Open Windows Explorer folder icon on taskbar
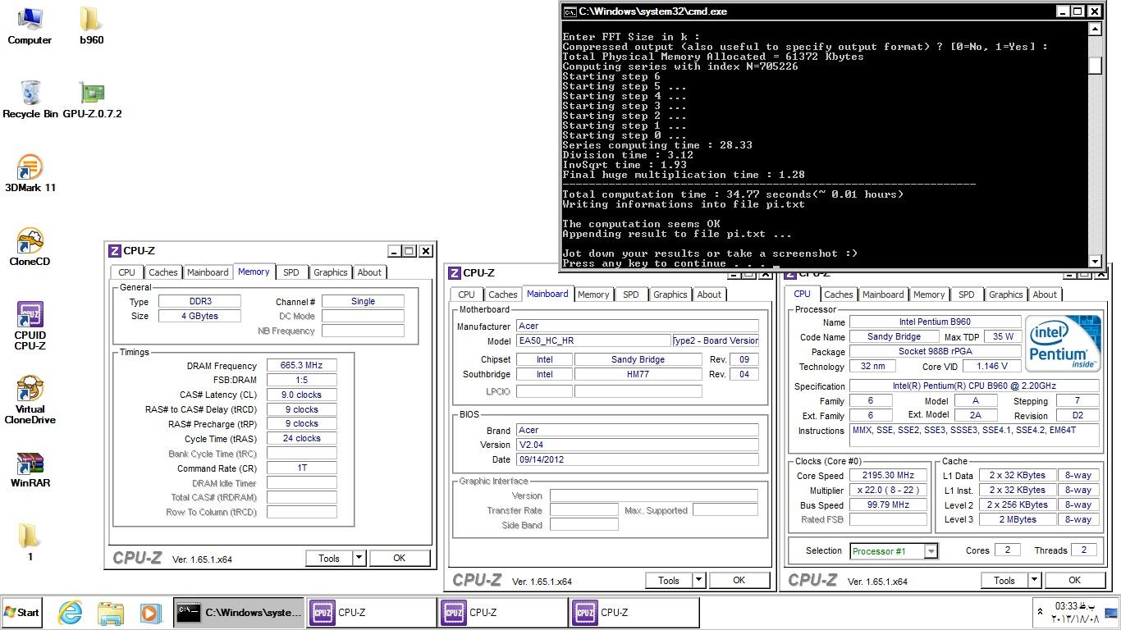The width and height of the screenshot is (1121, 630). click(110, 613)
